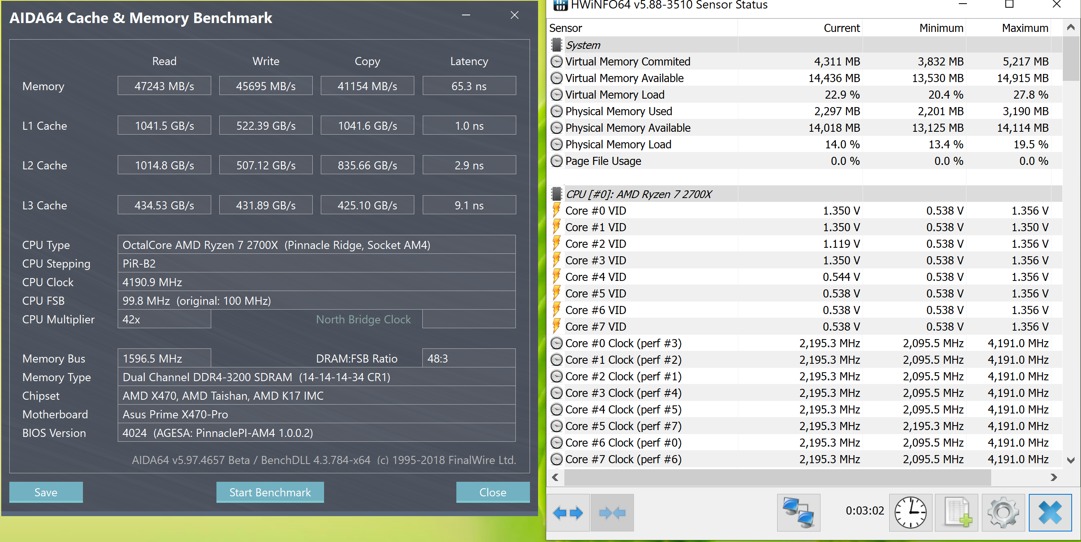The image size is (1081, 542).
Task: Reset the HWiNFO clock timer icon
Action: tap(911, 512)
